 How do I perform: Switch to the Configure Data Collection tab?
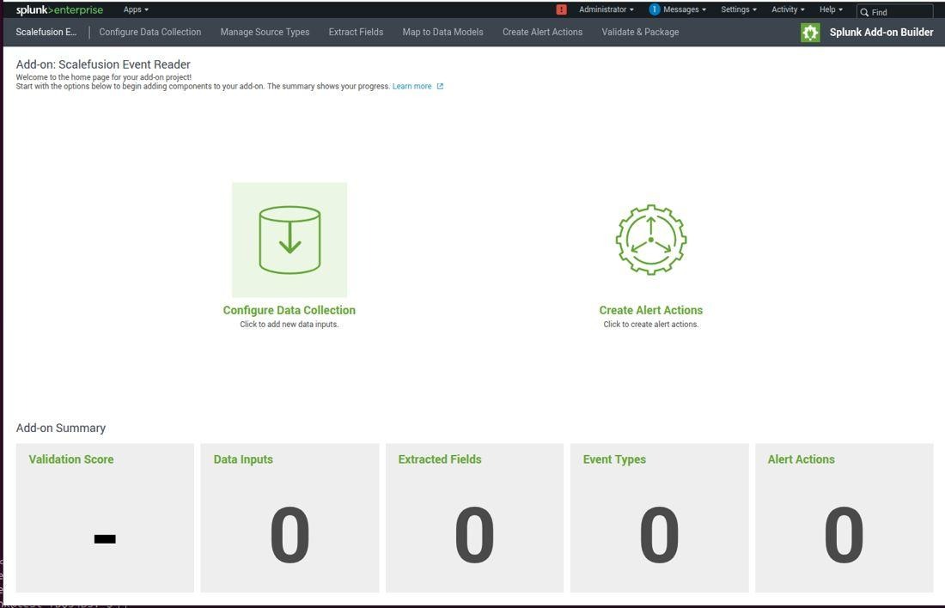pos(150,32)
